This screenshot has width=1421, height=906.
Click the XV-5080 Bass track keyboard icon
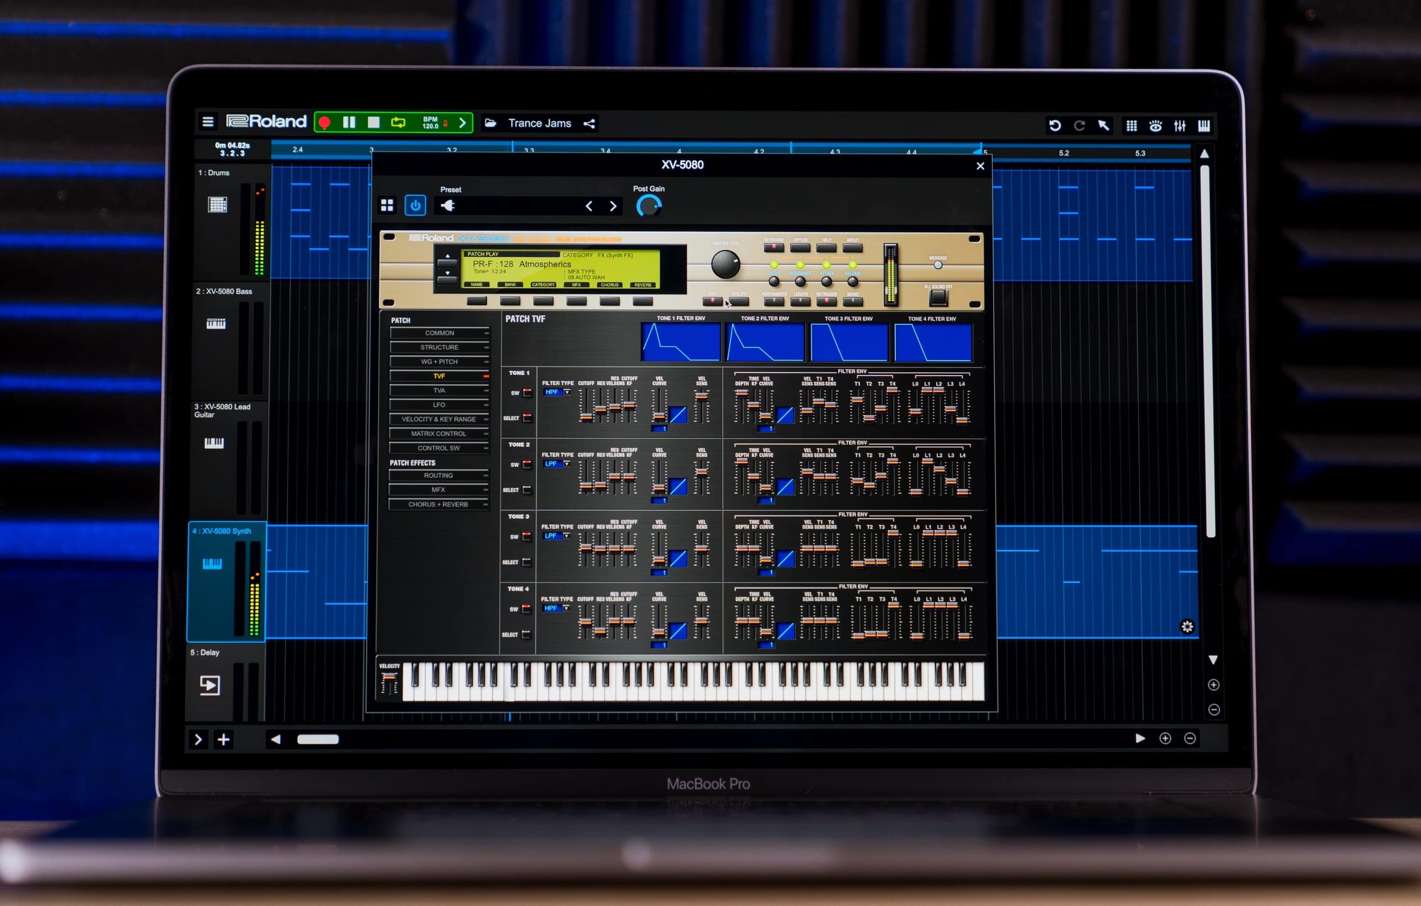click(x=216, y=323)
